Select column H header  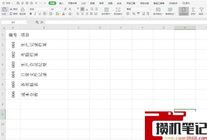click(x=185, y=28)
